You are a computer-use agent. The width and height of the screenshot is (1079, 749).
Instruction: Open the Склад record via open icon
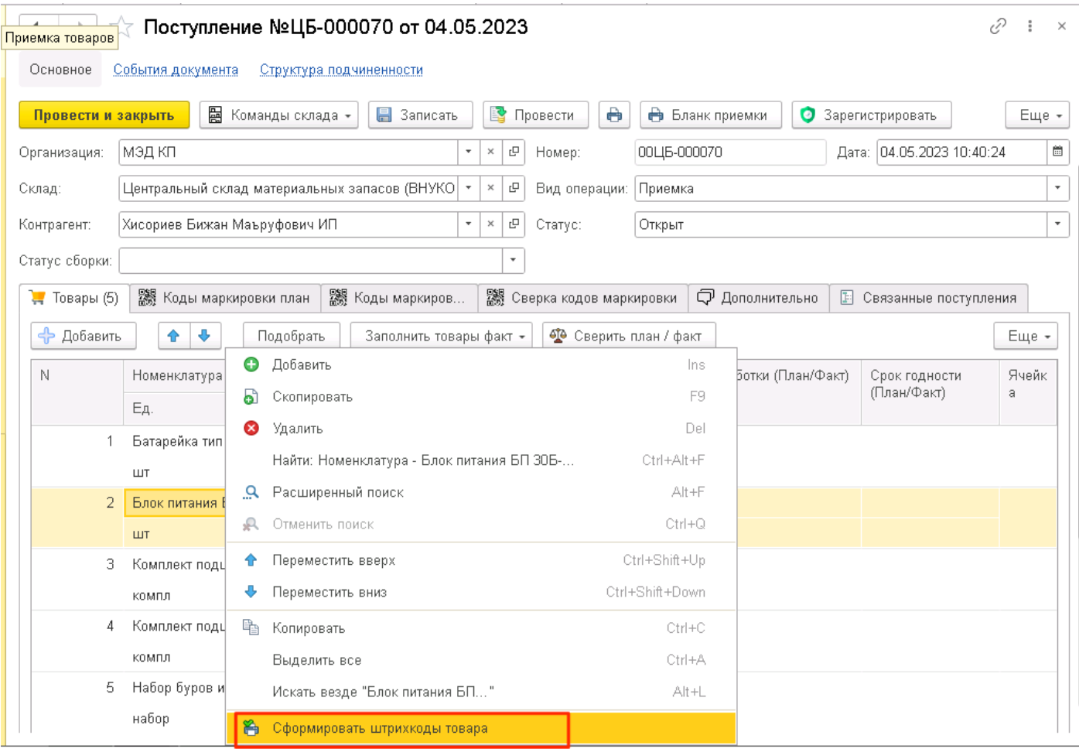point(514,188)
